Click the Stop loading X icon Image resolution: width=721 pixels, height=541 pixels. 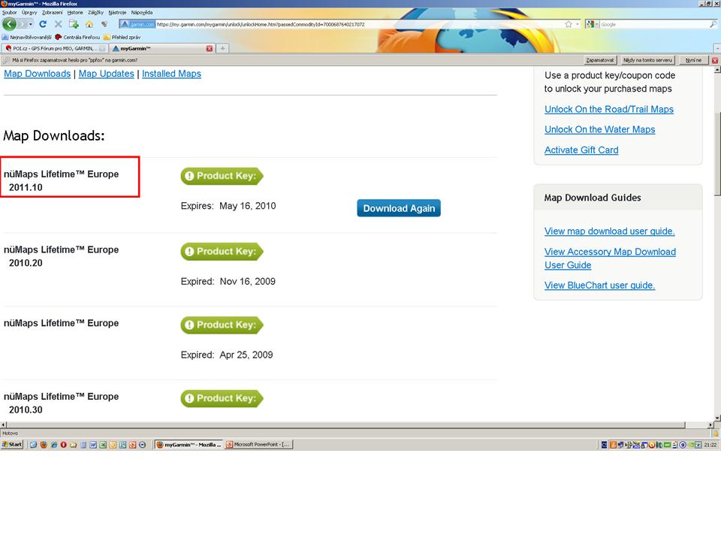[59, 24]
